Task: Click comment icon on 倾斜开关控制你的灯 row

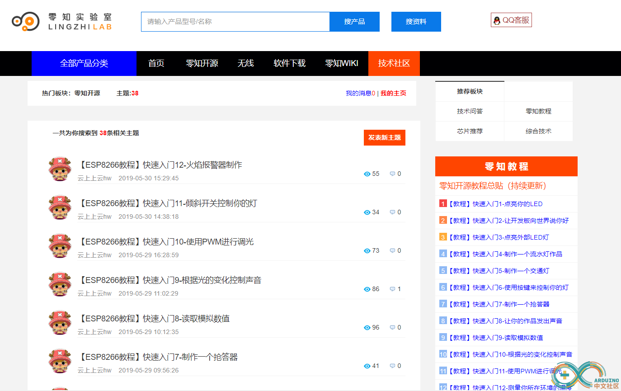Action: coord(392,212)
